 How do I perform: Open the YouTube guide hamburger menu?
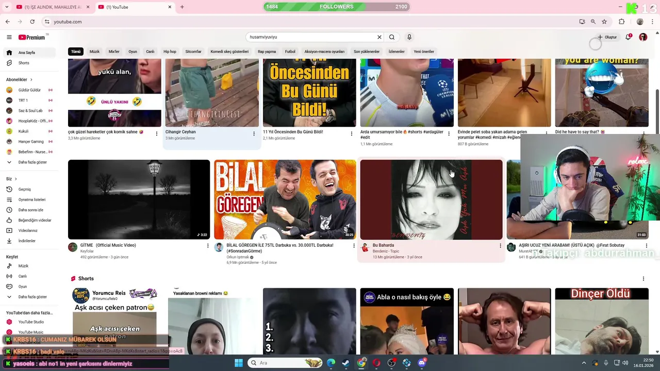9,37
